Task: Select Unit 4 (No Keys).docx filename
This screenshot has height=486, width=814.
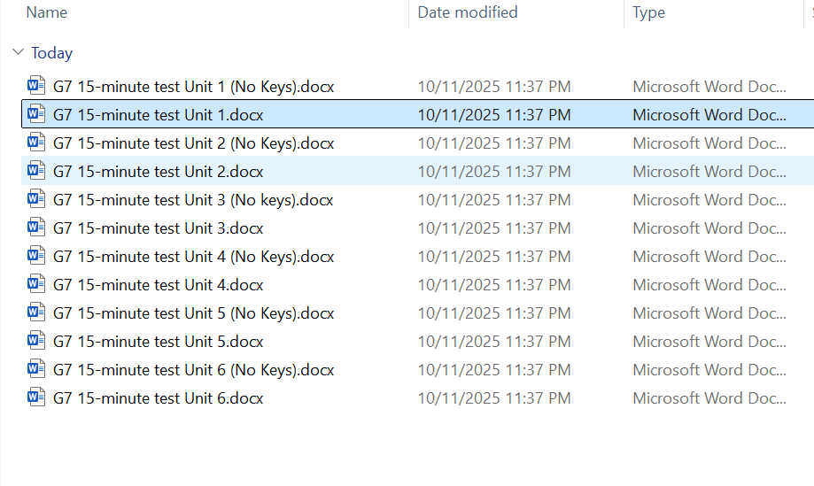Action: point(193,257)
